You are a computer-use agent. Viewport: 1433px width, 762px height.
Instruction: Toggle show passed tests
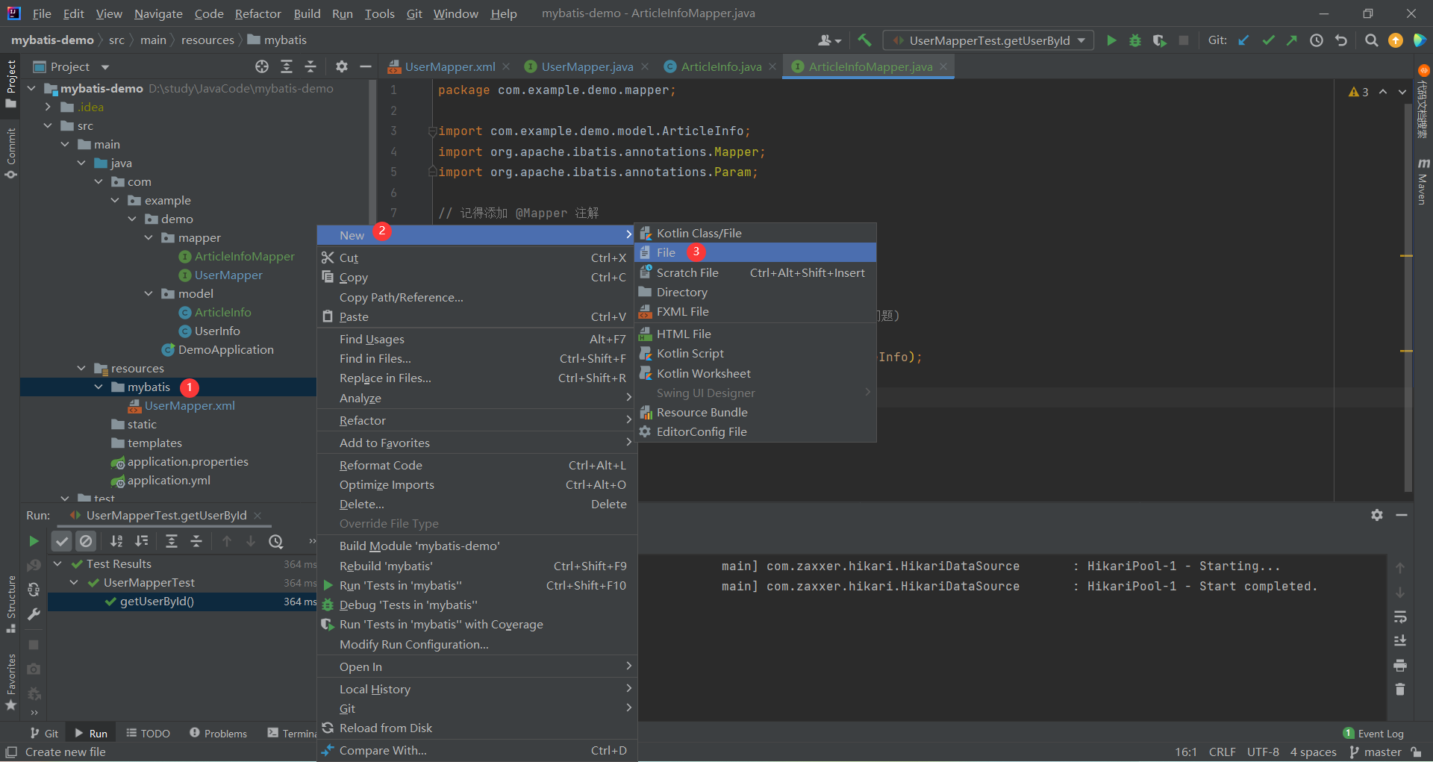click(x=62, y=541)
